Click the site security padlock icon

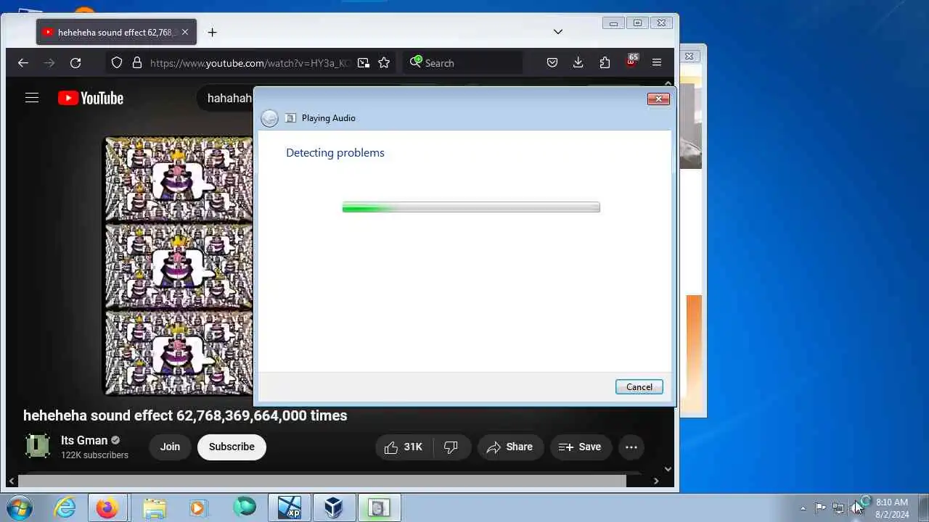[x=136, y=63]
